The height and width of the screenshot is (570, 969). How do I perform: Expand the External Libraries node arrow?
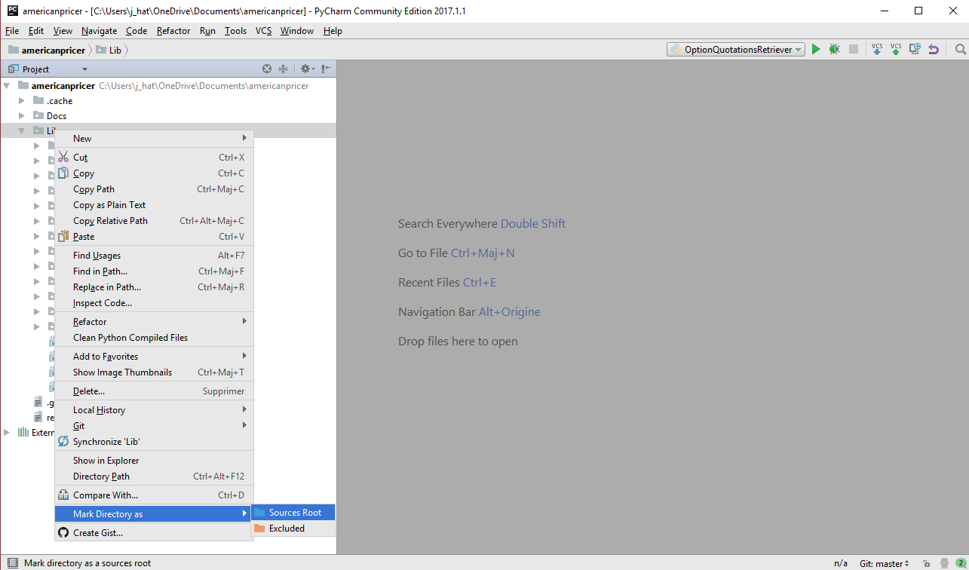click(x=7, y=432)
